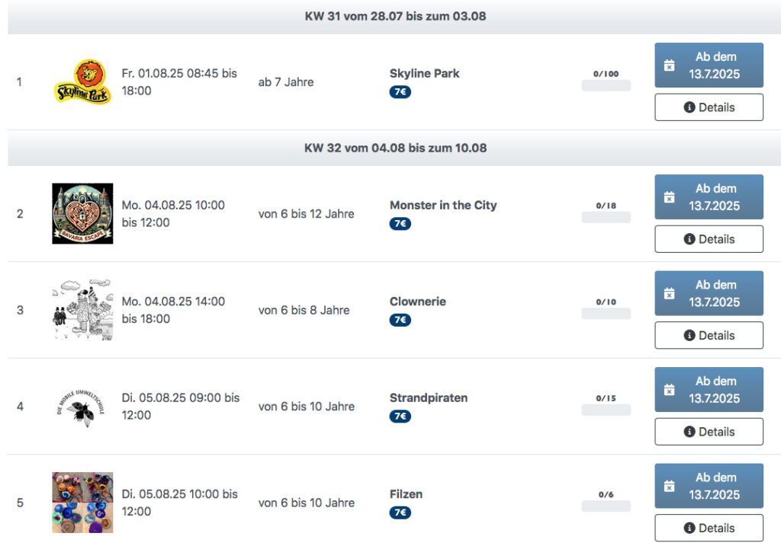Show Details for Monster in the City
This screenshot has width=781, height=546.
(709, 239)
